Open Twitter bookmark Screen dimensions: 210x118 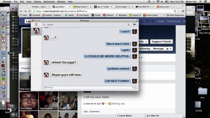[69, 15]
